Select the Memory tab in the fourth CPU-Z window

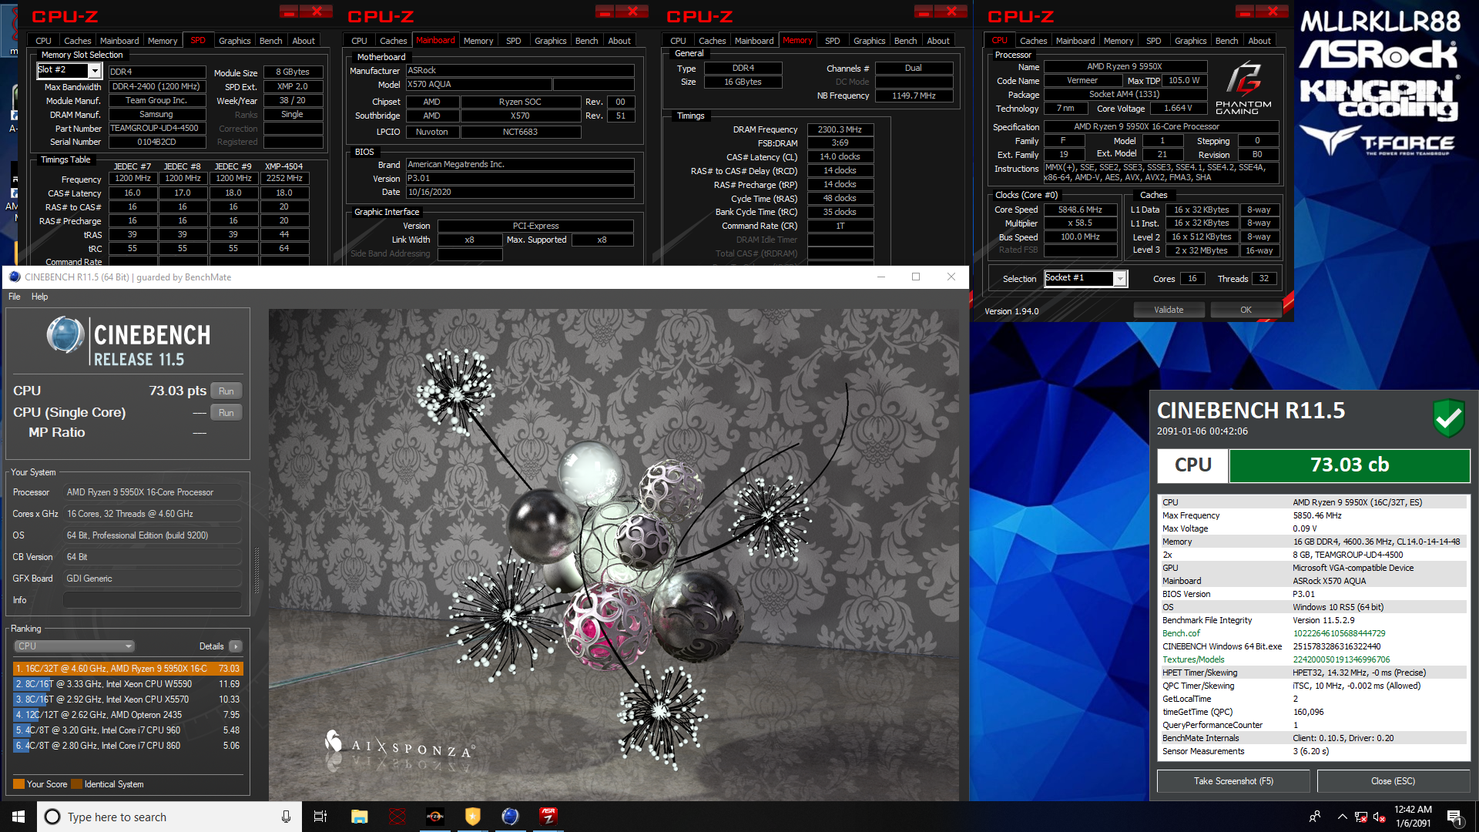[1118, 41]
